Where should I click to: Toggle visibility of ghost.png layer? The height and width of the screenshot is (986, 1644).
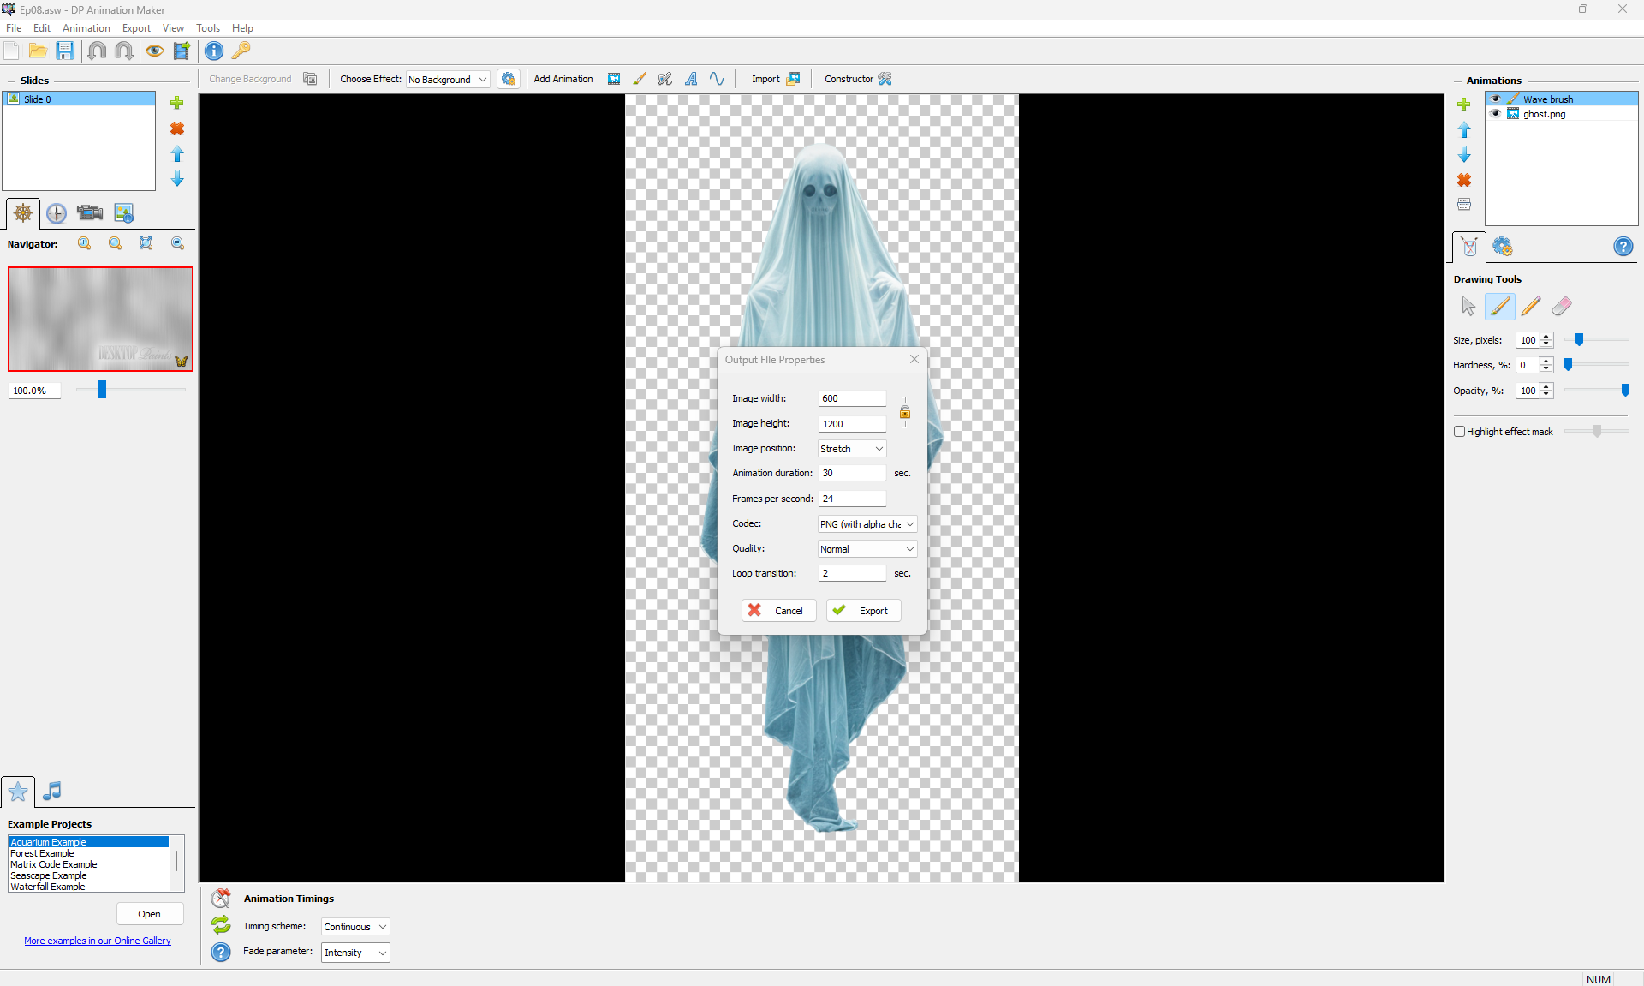[x=1496, y=114]
